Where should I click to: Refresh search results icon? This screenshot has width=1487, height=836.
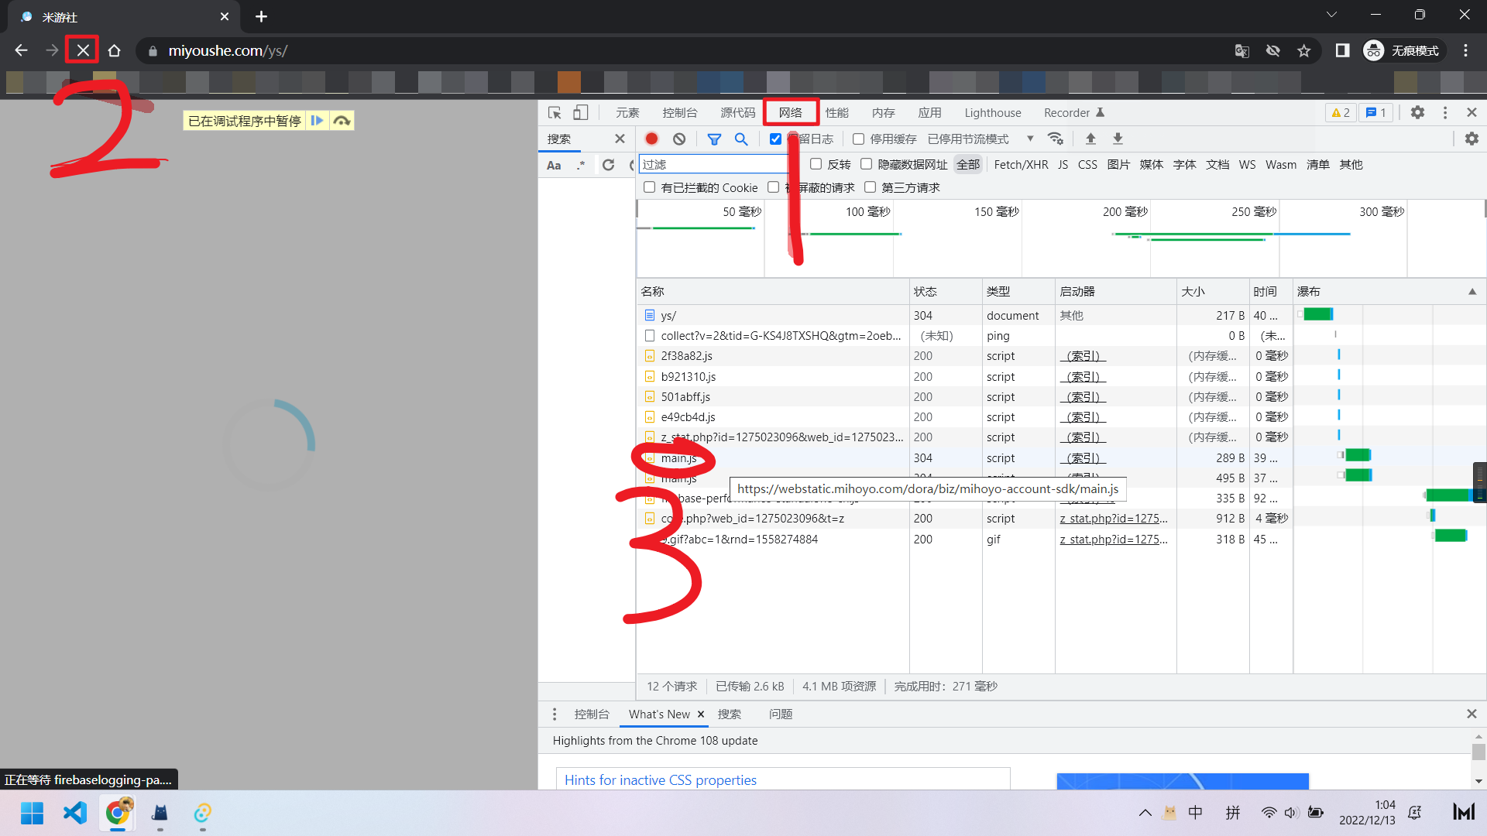608,165
